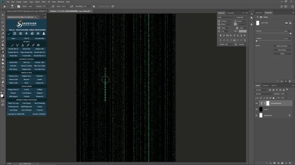Select the Hand tool
The height and width of the screenshot is (165, 295).
(3, 82)
